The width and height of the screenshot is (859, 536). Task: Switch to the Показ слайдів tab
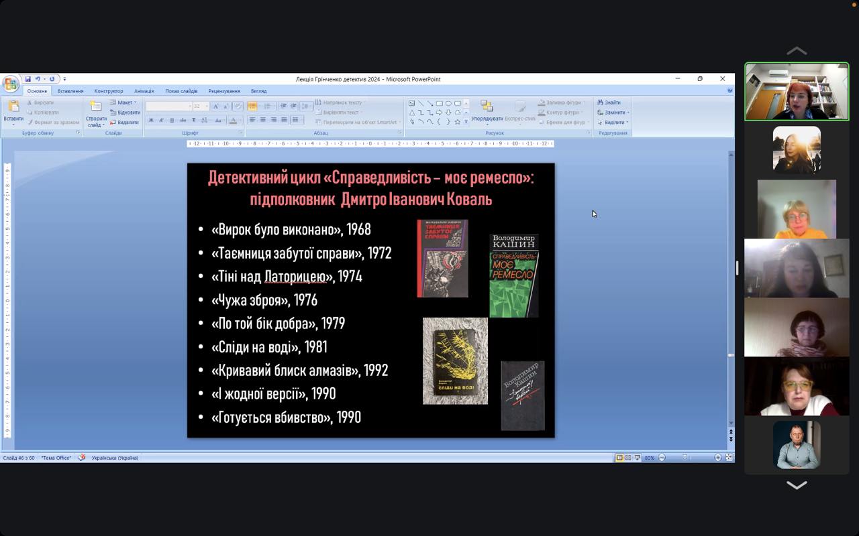pyautogui.click(x=181, y=91)
